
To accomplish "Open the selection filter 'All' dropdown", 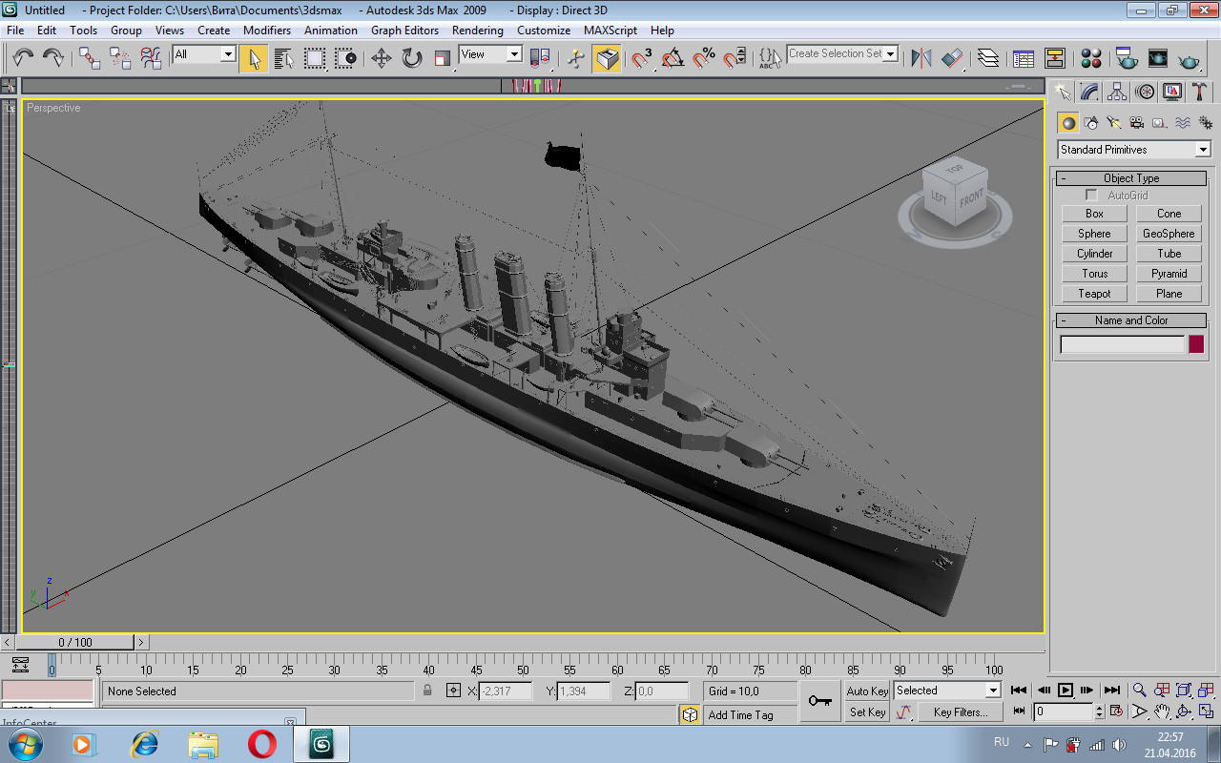I will 204,54.
